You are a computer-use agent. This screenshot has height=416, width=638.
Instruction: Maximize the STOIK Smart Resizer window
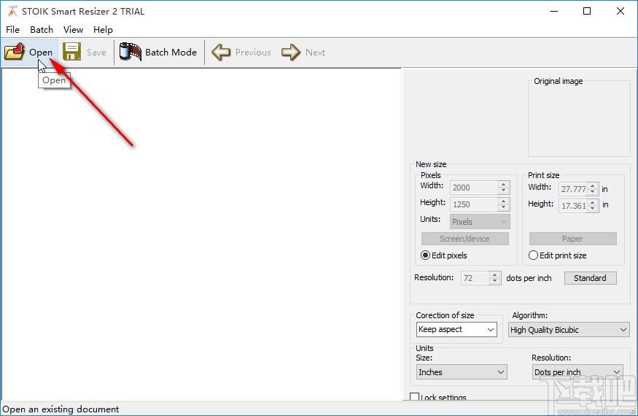[587, 11]
